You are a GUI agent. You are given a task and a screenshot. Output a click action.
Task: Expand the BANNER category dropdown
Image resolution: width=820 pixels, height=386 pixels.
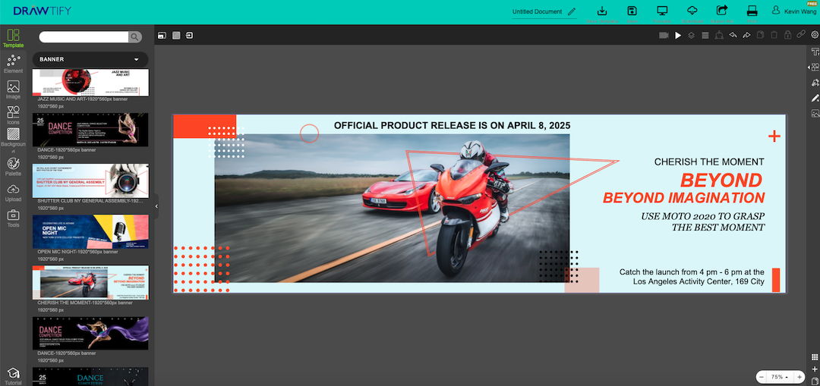point(137,59)
